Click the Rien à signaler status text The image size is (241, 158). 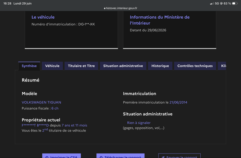tap(139, 123)
